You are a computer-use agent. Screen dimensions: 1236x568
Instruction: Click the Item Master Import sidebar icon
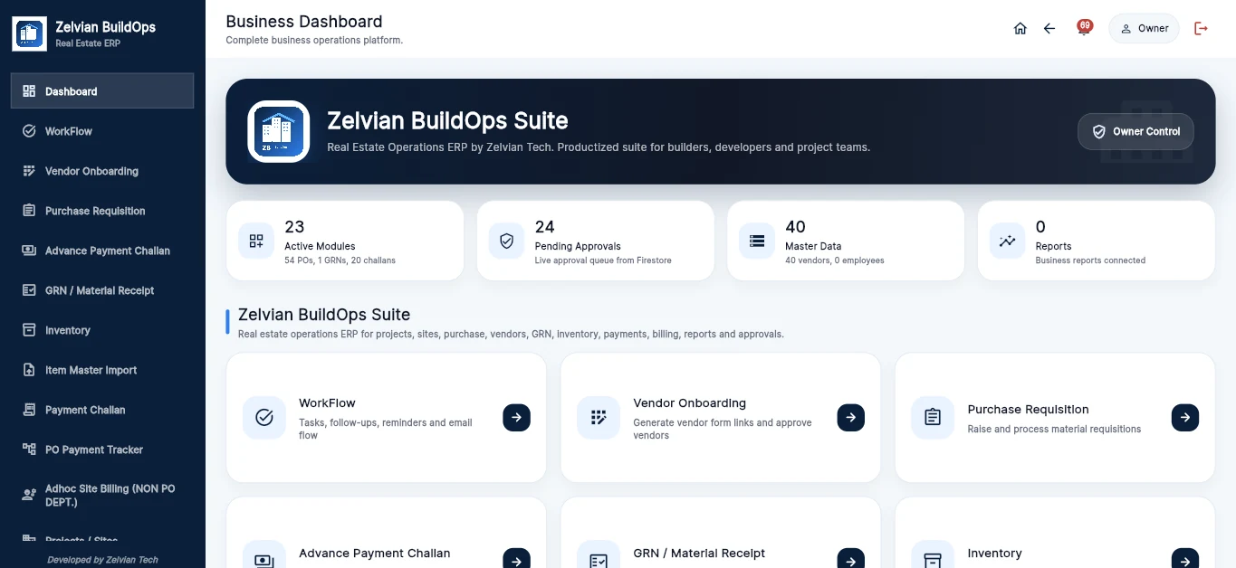29,370
